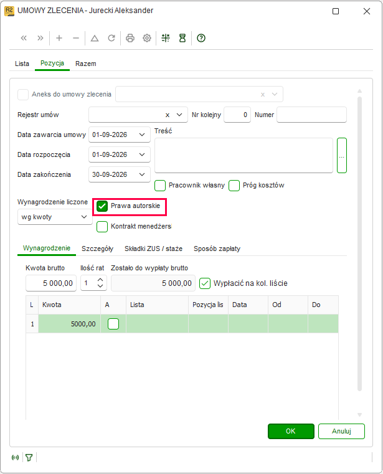The width and height of the screenshot is (383, 474).
Task: Clear Rejestr umów field with x
Action: point(168,115)
